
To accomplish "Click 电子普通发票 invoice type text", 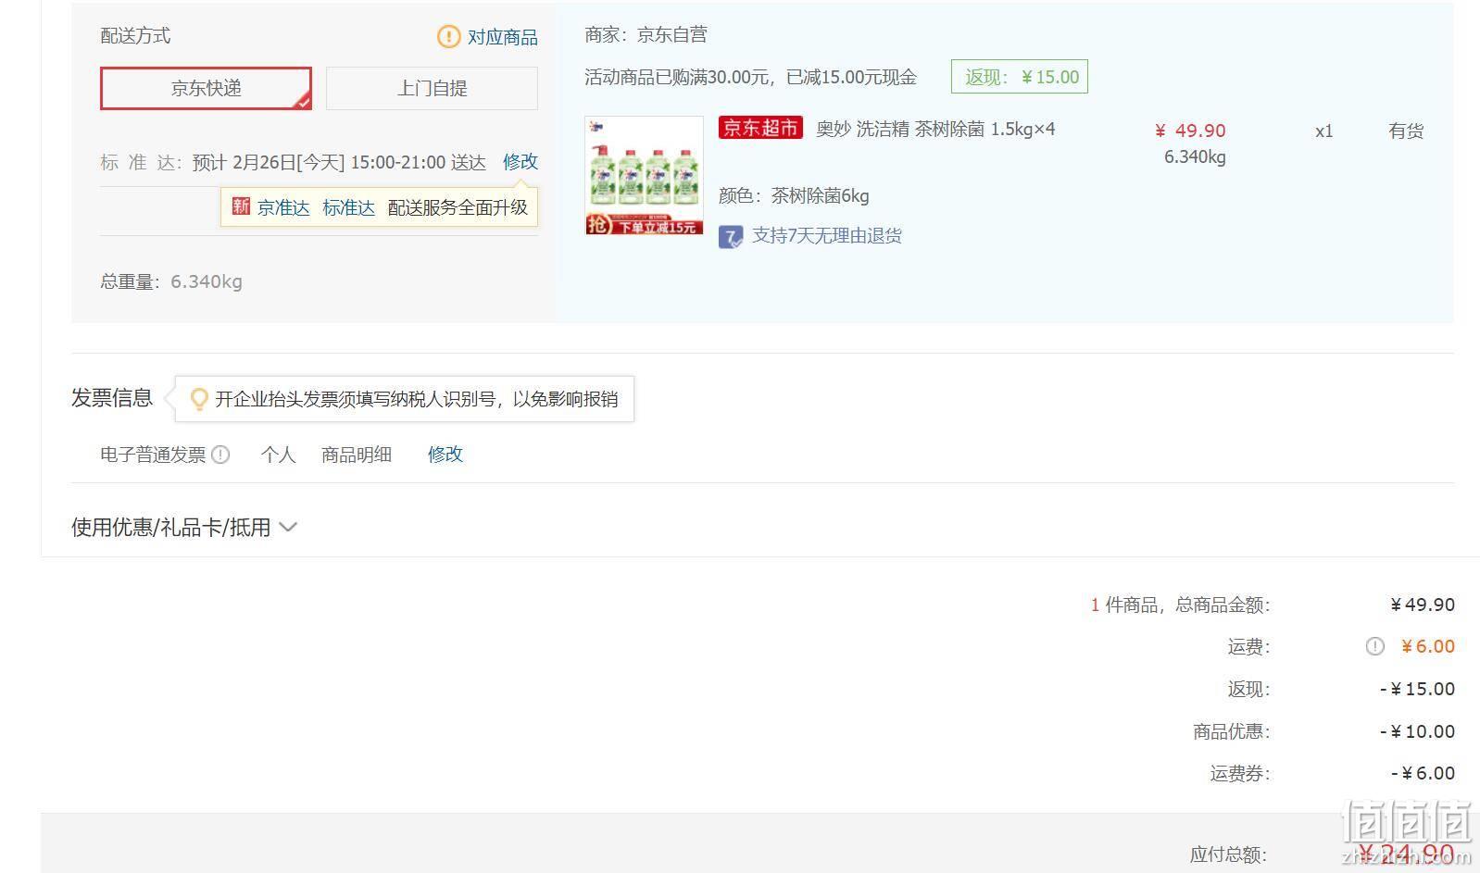I will [x=153, y=455].
